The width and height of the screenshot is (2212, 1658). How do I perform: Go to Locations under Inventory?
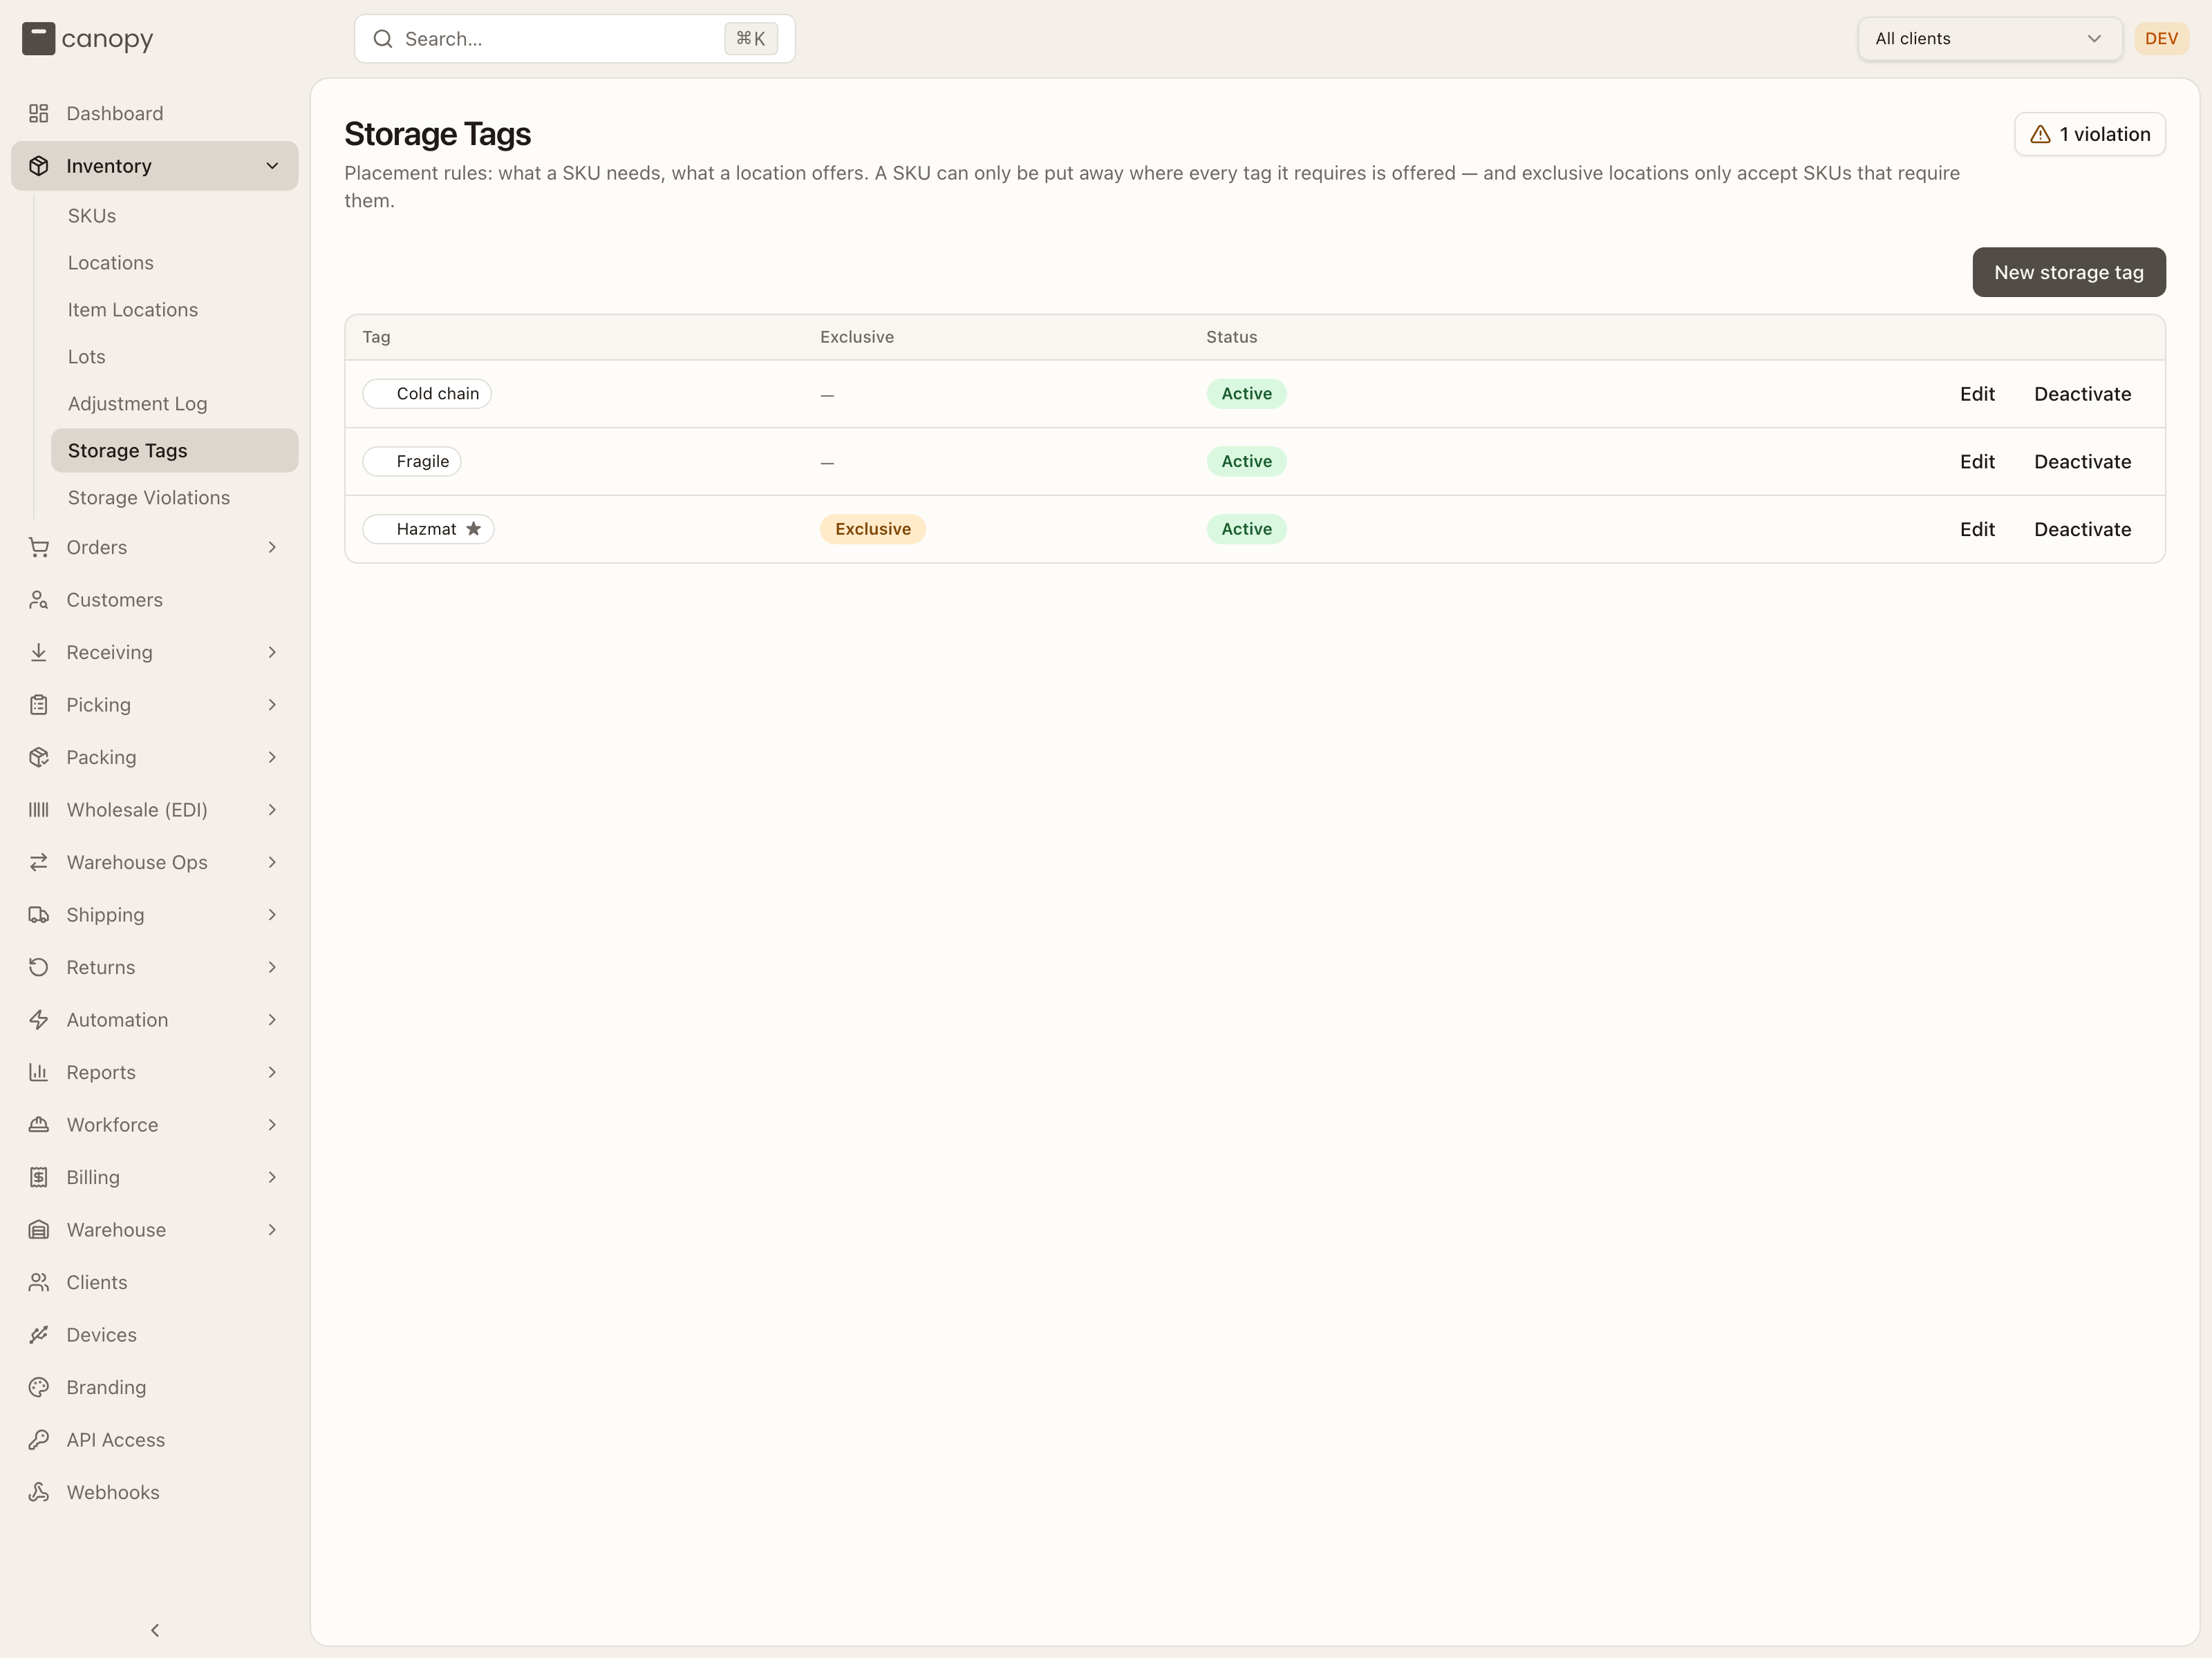point(174,263)
